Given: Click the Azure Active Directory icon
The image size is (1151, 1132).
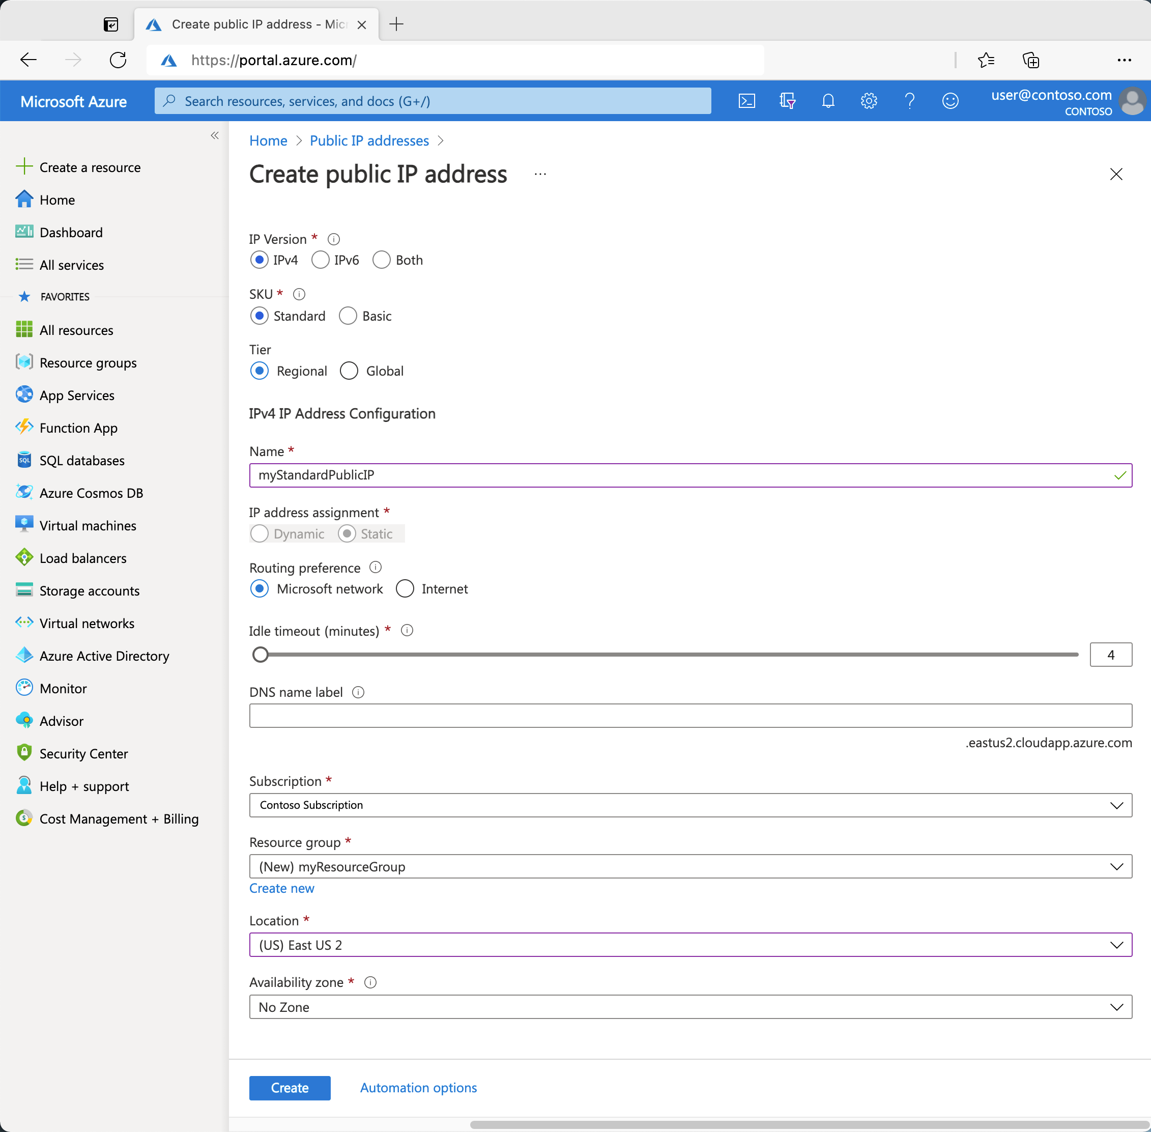Looking at the screenshot, I should [24, 655].
